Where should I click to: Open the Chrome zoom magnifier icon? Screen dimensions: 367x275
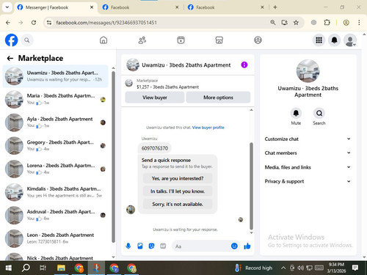tap(273, 23)
